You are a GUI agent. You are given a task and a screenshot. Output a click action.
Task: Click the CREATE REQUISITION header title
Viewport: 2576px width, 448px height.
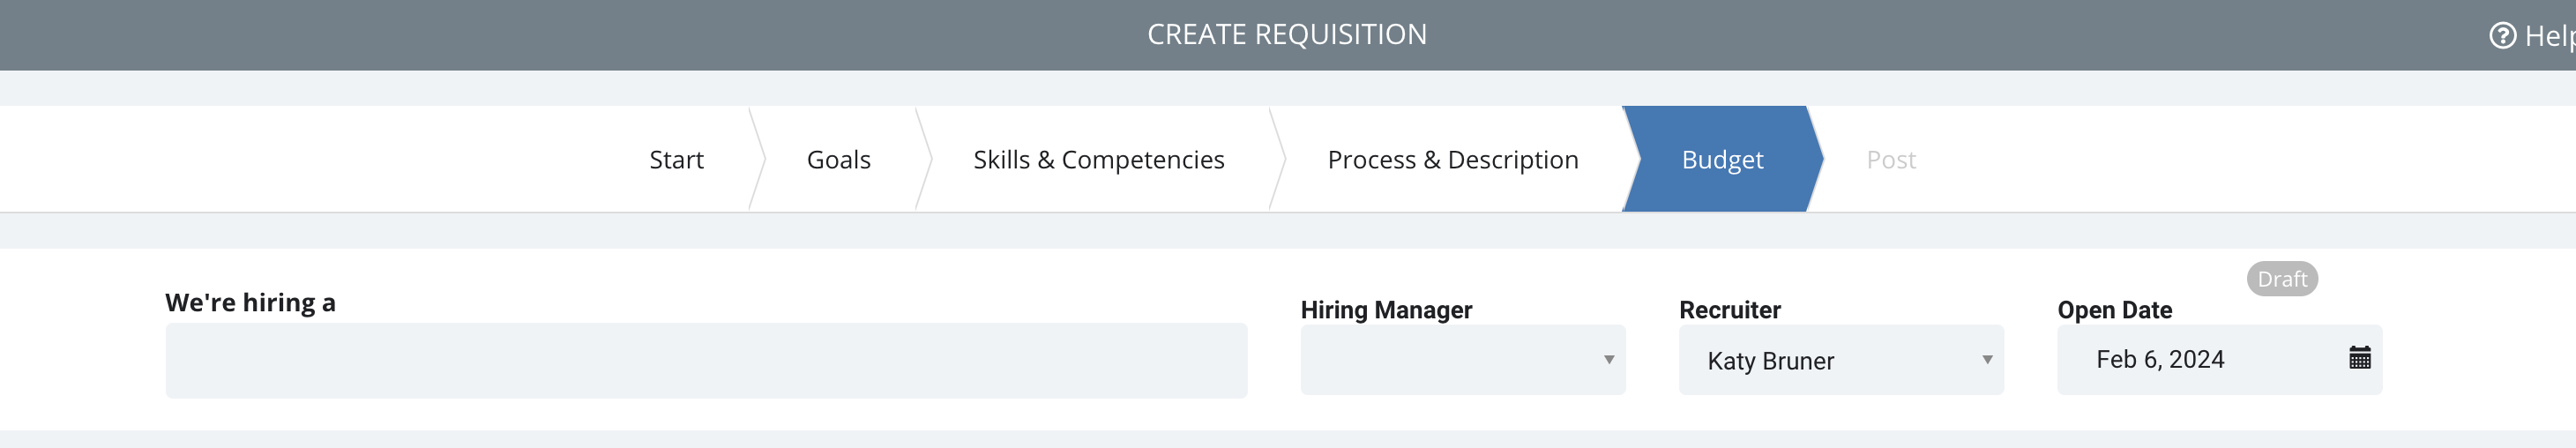1287,34
